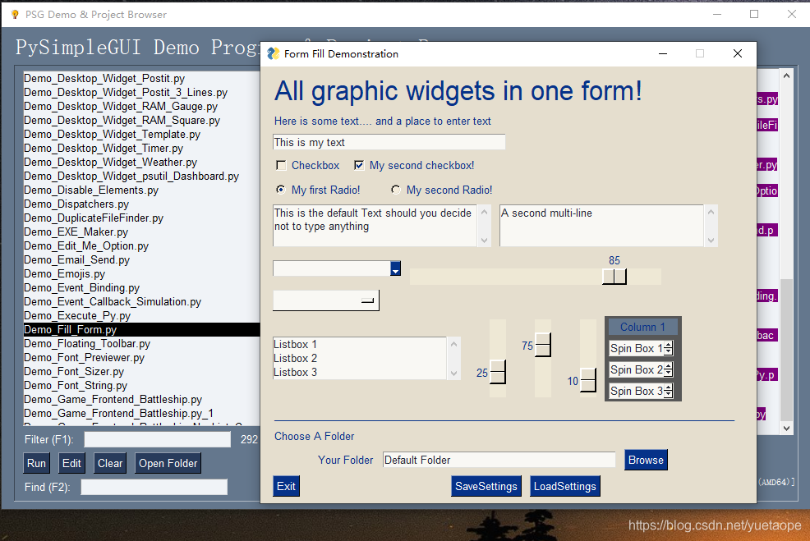This screenshot has width=810, height=541.
Task: Click the Demo Browser right scrollbar down arrow
Action: [x=786, y=428]
